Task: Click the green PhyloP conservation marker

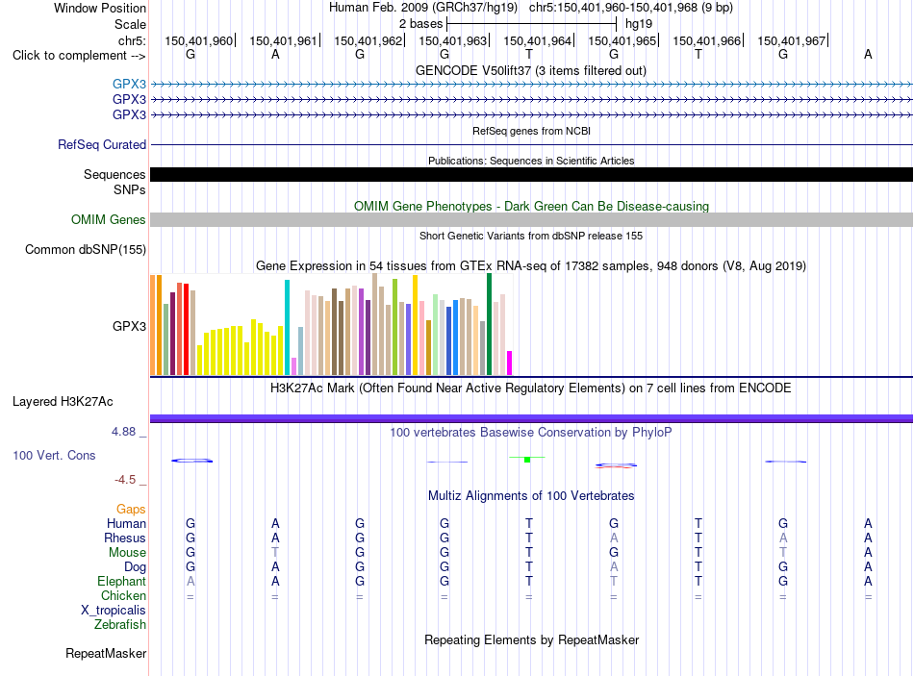Action: tap(527, 460)
